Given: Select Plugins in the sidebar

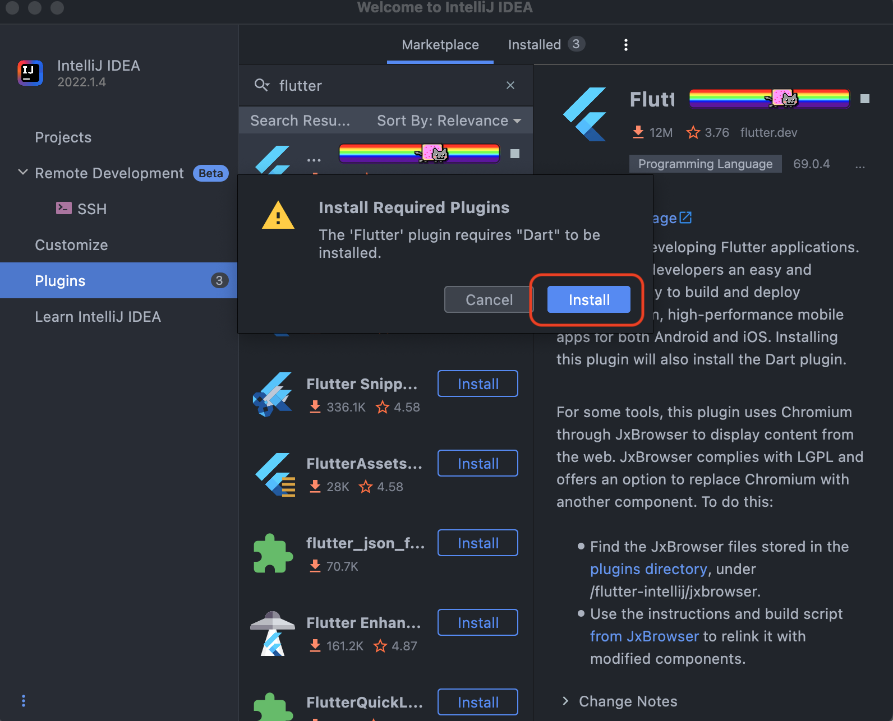Looking at the screenshot, I should (118, 280).
